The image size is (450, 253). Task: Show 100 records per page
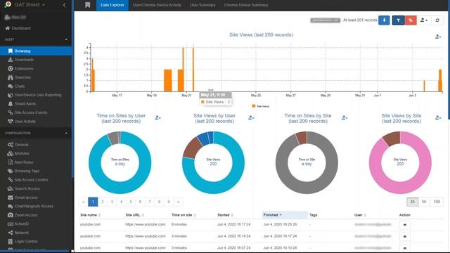(437, 202)
